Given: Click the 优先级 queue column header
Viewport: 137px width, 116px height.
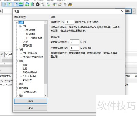Looking at the screenshot, I should [x=128, y=76].
